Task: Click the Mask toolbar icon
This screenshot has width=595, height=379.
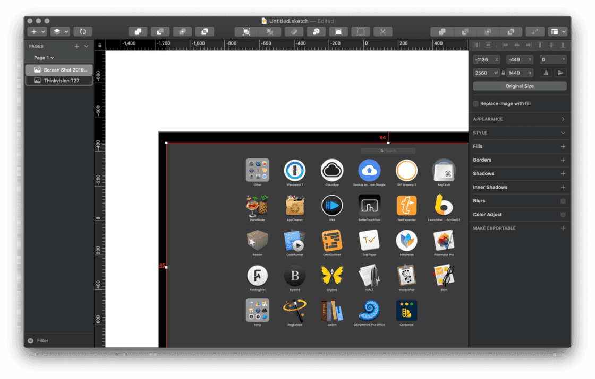Action: pyautogui.click(x=338, y=31)
